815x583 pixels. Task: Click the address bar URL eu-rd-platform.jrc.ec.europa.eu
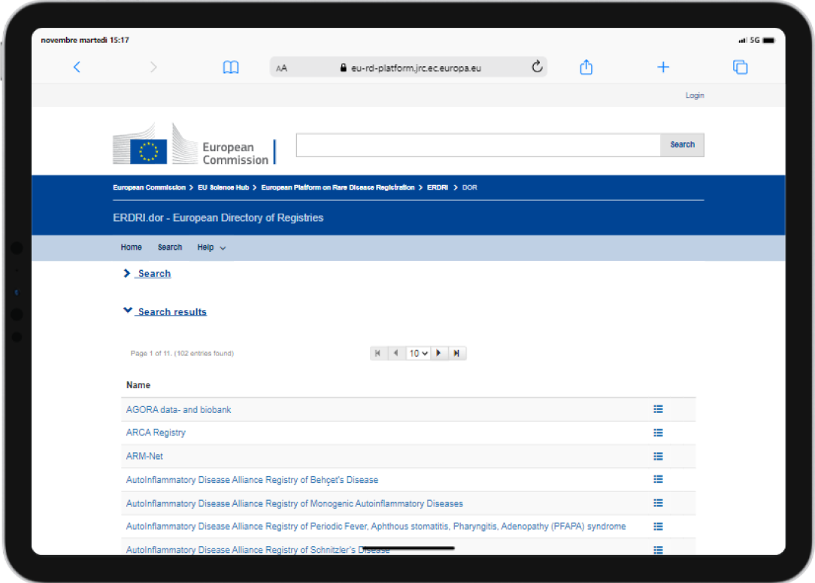click(416, 68)
